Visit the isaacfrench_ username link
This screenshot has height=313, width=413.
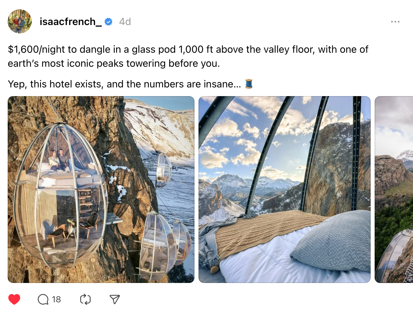[70, 22]
